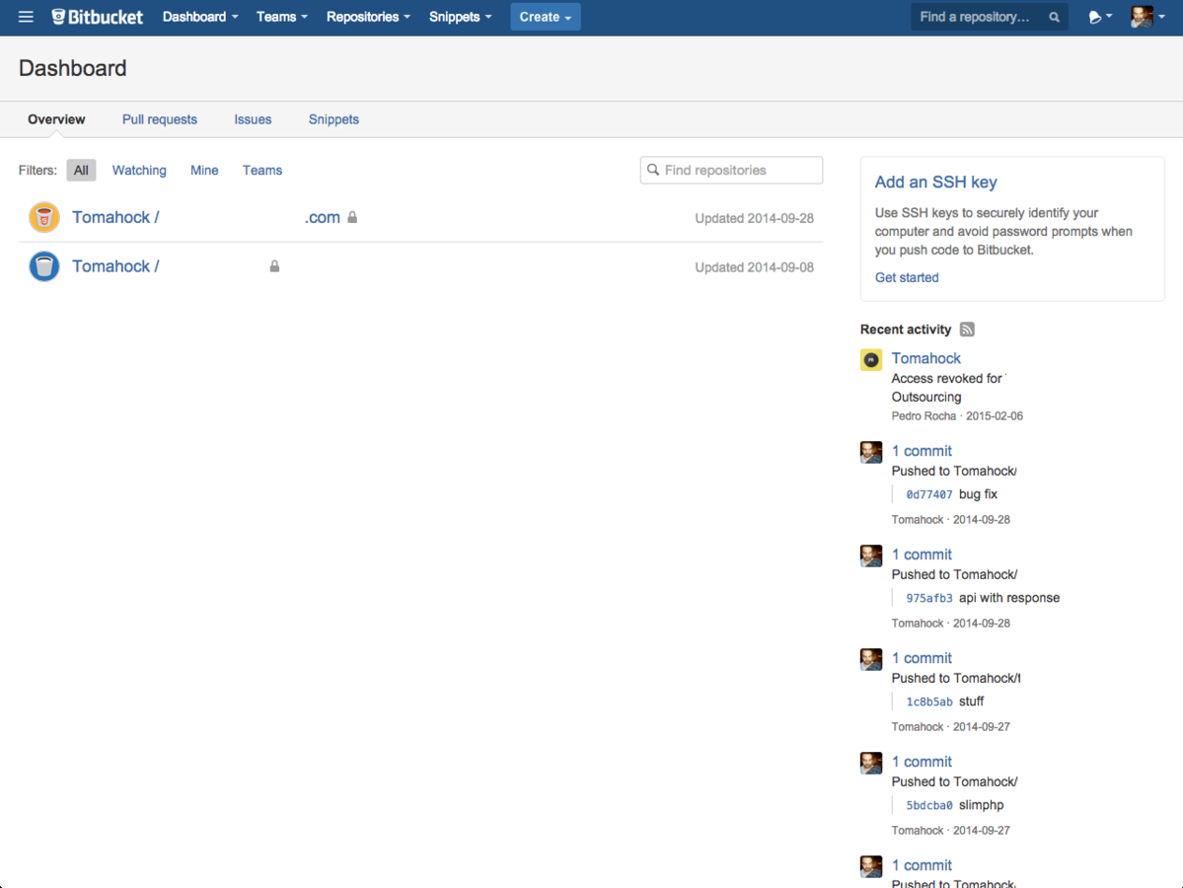Switch to the Overview tab
This screenshot has width=1183, height=888.
[56, 119]
